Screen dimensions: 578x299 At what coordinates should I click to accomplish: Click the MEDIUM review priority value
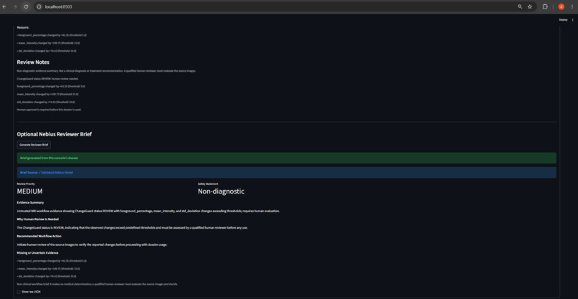(29, 191)
